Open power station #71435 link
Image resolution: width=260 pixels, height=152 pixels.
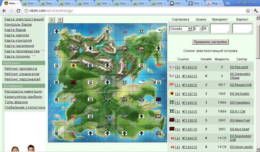(x=190, y=85)
